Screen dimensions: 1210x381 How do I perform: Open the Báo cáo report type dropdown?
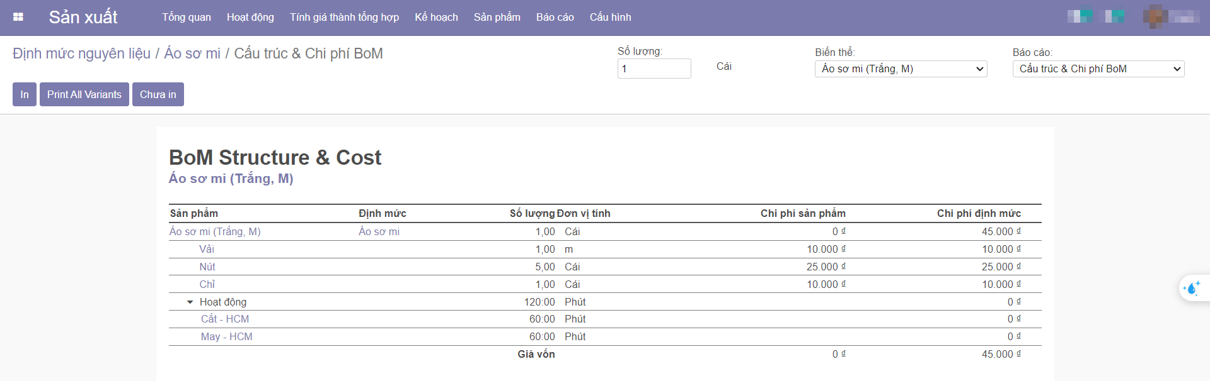[x=1098, y=69]
